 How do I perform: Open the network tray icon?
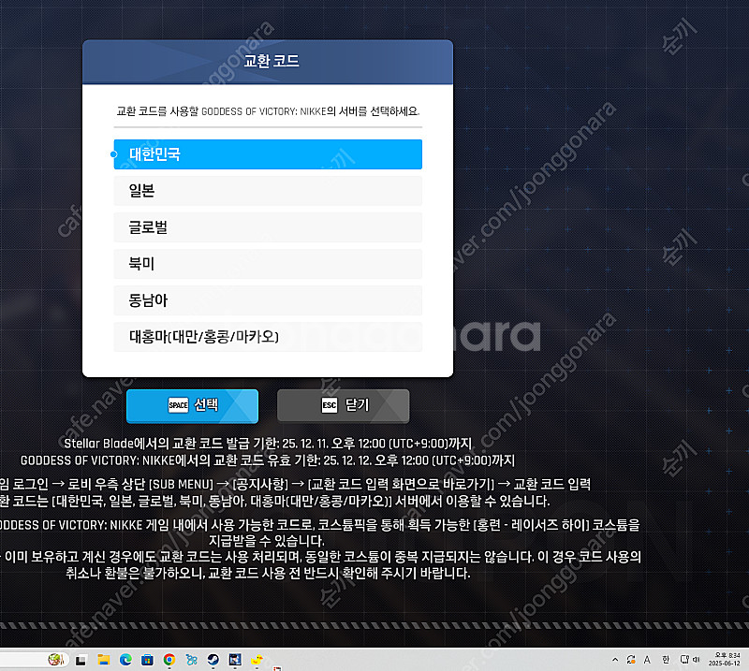pyautogui.click(x=684, y=660)
